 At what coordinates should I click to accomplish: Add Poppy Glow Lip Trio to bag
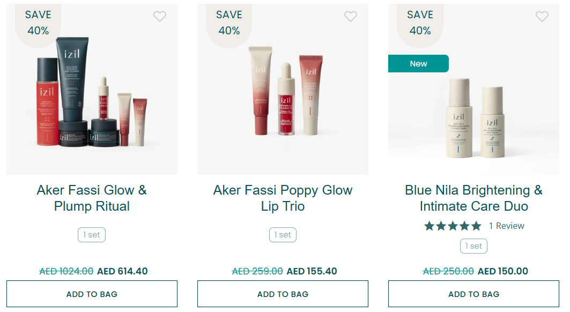[283, 294]
